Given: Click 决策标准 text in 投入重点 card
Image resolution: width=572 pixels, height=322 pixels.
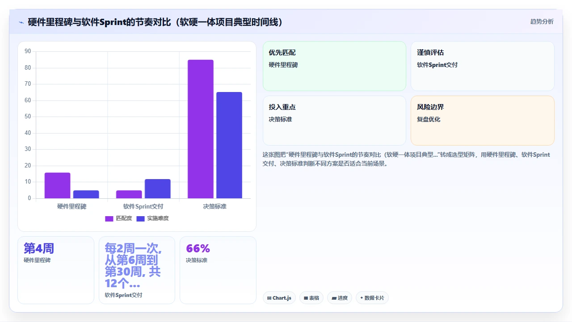Looking at the screenshot, I should 280,119.
